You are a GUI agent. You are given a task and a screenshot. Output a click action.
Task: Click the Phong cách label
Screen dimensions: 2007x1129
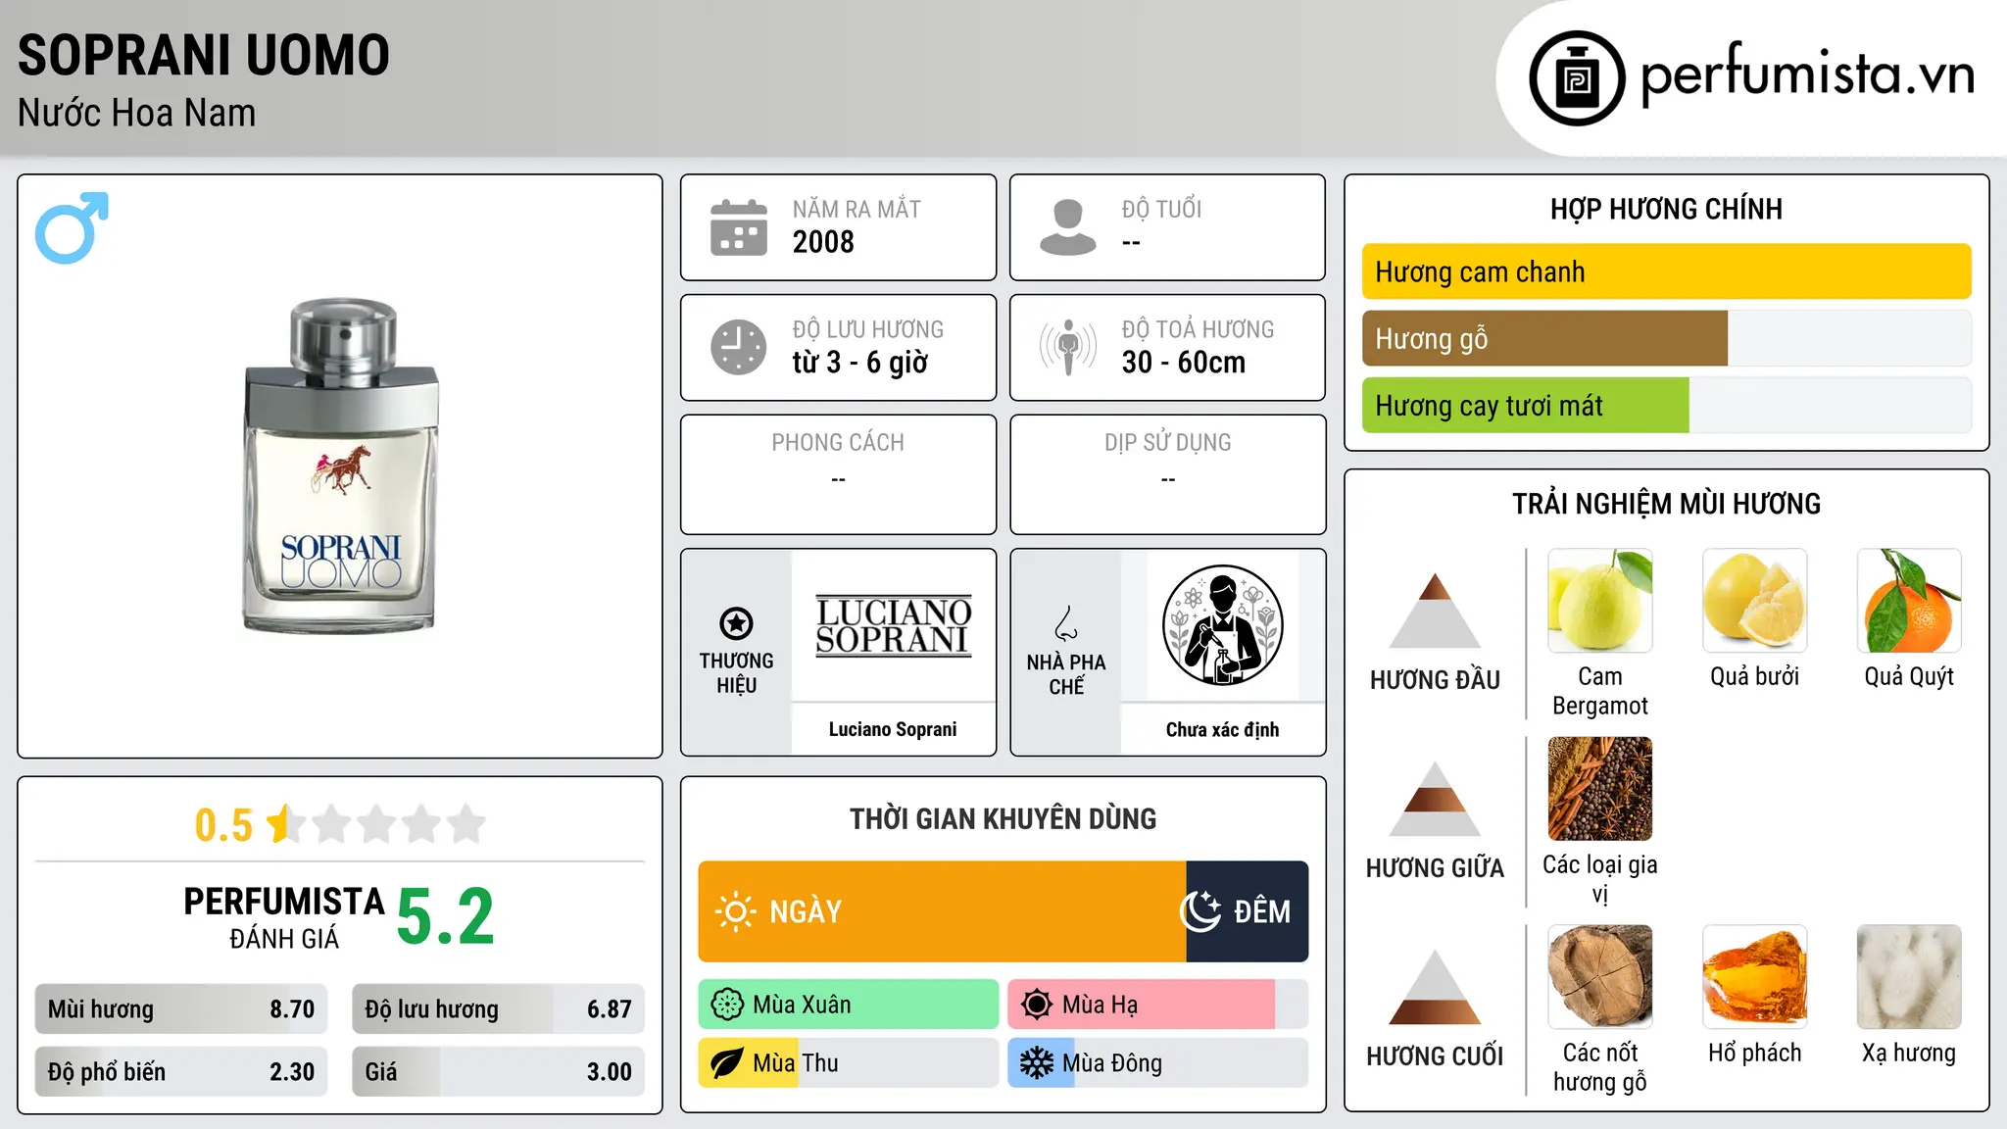point(838,443)
